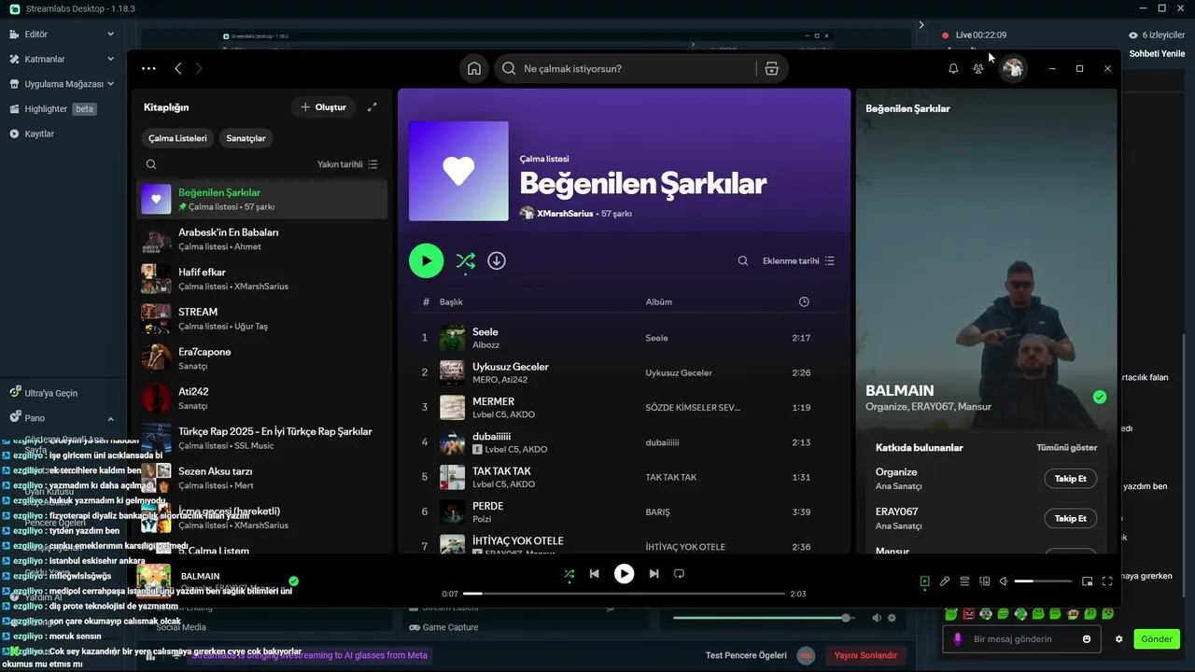The height and width of the screenshot is (672, 1195).
Task: Open the mini player icon
Action: coord(1088,581)
